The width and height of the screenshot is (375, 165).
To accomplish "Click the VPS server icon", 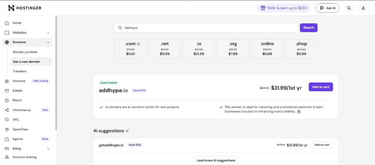I will coord(7,120).
